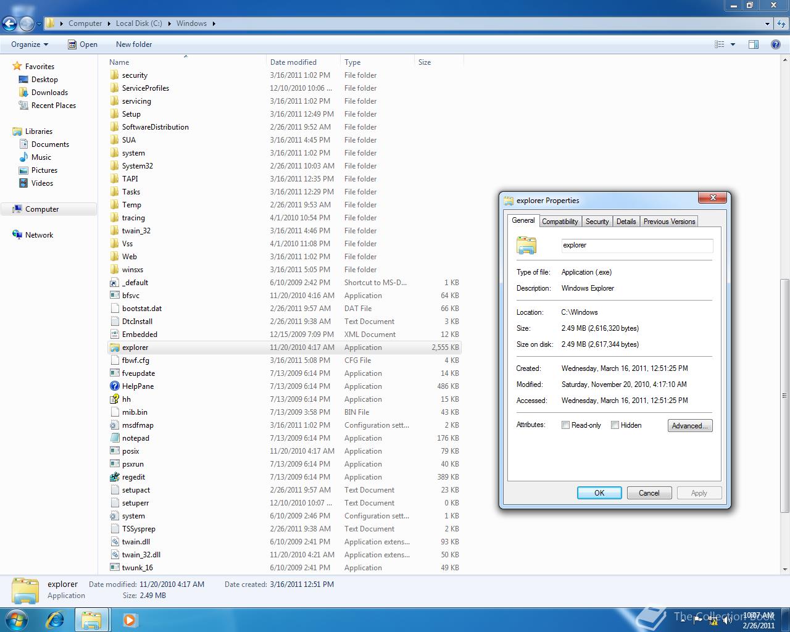Toggle the preview pane icon
Image resolution: width=790 pixels, height=632 pixels.
[754, 44]
